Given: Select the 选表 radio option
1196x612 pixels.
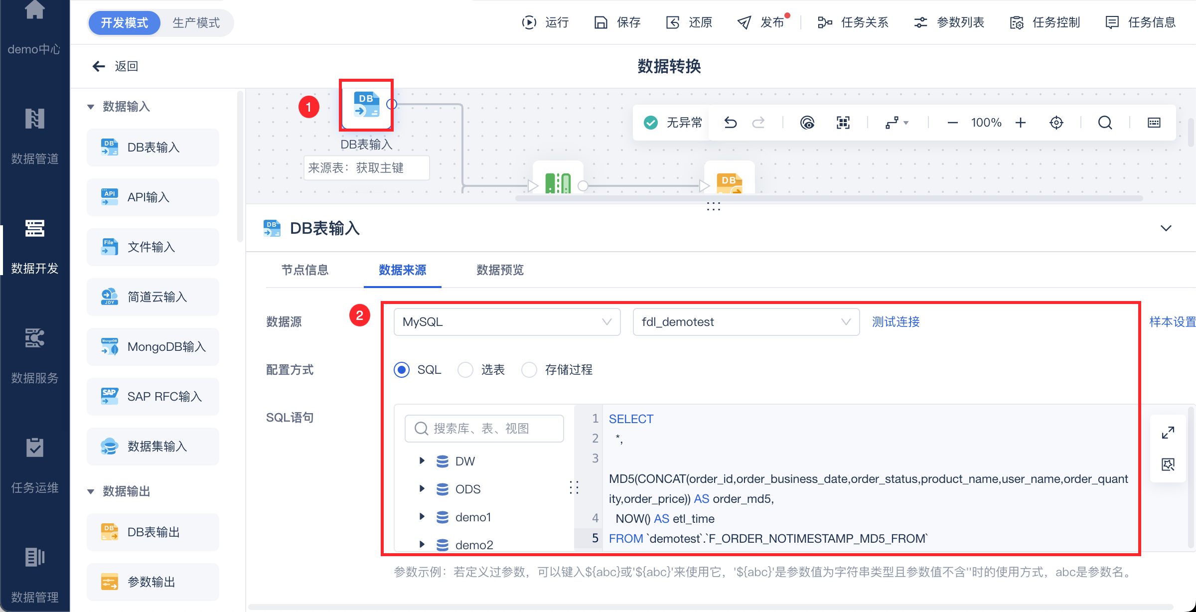Looking at the screenshot, I should 465,370.
